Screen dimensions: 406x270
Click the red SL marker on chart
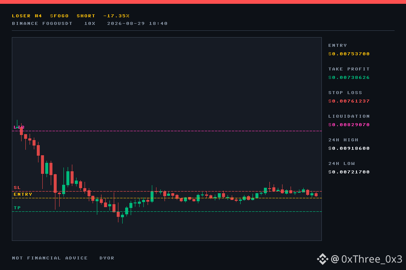pyautogui.click(x=17, y=188)
